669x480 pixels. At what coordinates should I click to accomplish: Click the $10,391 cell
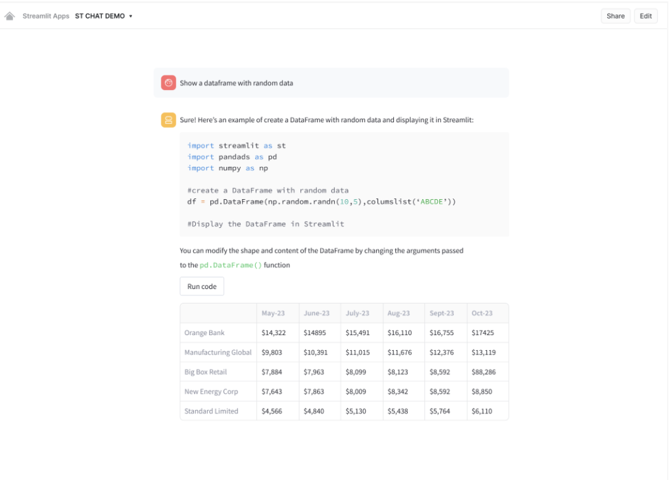pyautogui.click(x=320, y=352)
